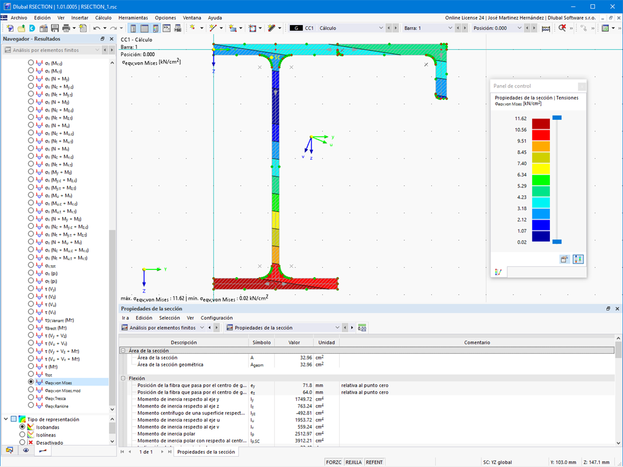The height and width of the screenshot is (467, 623).
Task: Click the New file toolbar icon
Action: point(10,28)
